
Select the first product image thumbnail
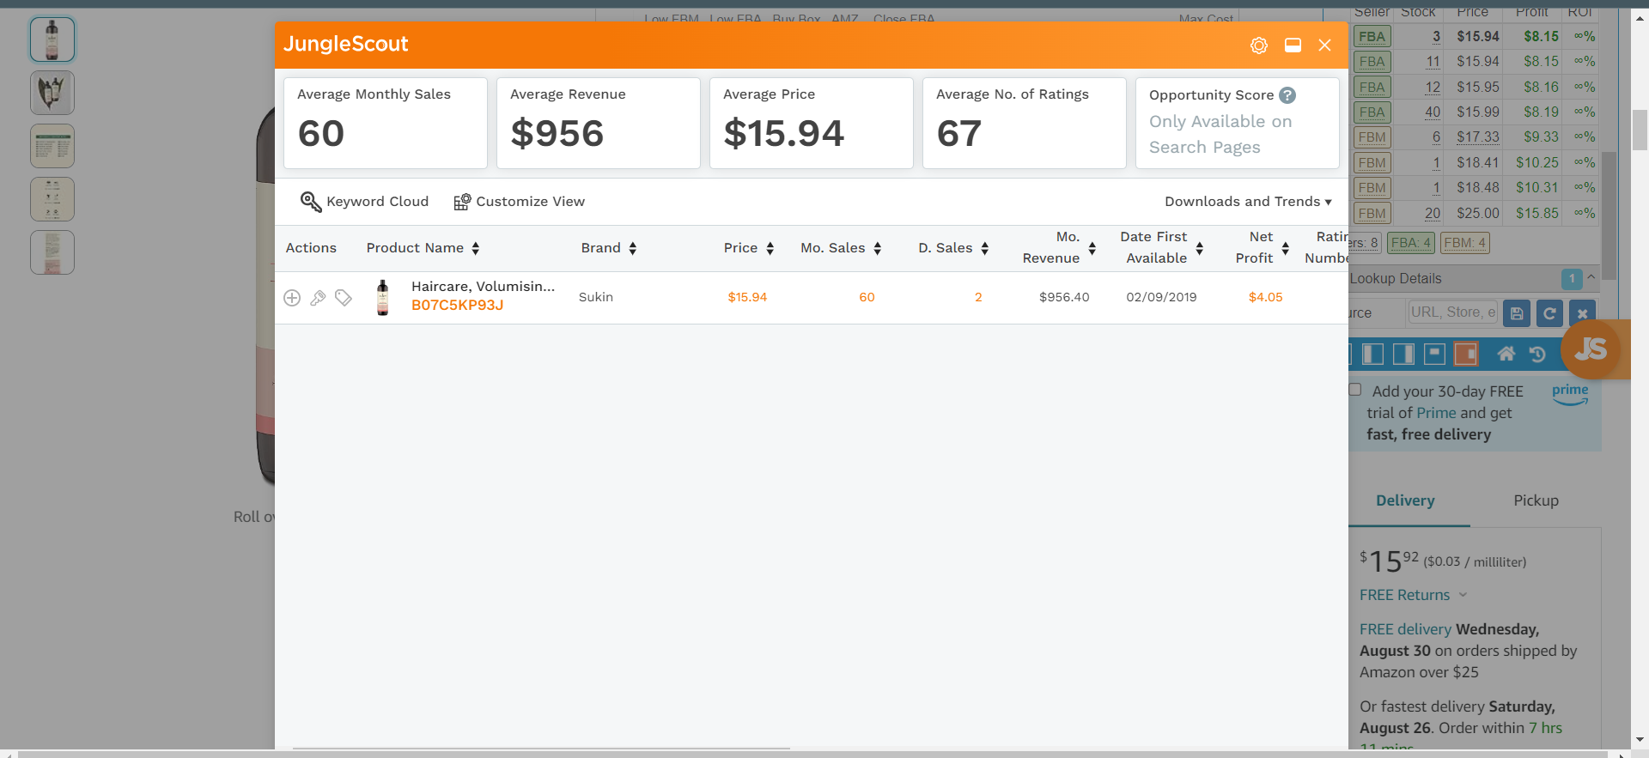pos(52,39)
